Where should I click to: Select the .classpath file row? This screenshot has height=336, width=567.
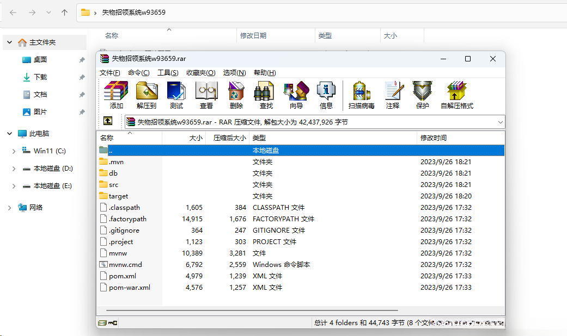(301, 208)
